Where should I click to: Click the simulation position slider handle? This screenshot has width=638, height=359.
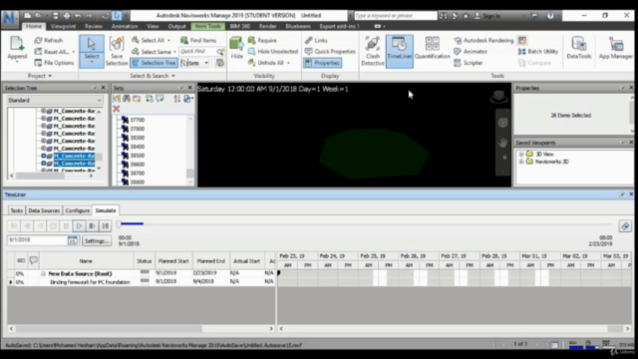point(120,223)
